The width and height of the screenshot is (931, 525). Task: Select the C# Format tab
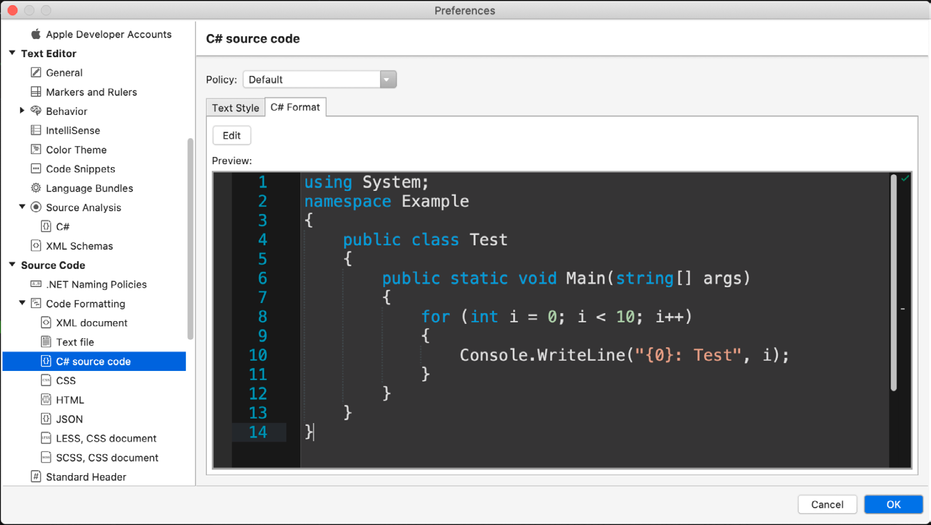(295, 107)
